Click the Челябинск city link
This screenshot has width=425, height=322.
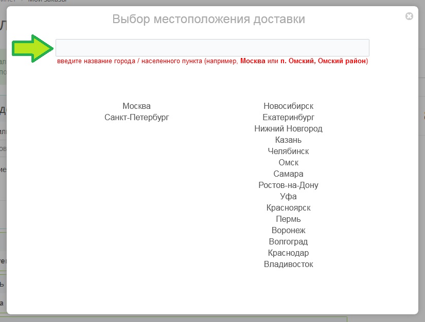288,151
